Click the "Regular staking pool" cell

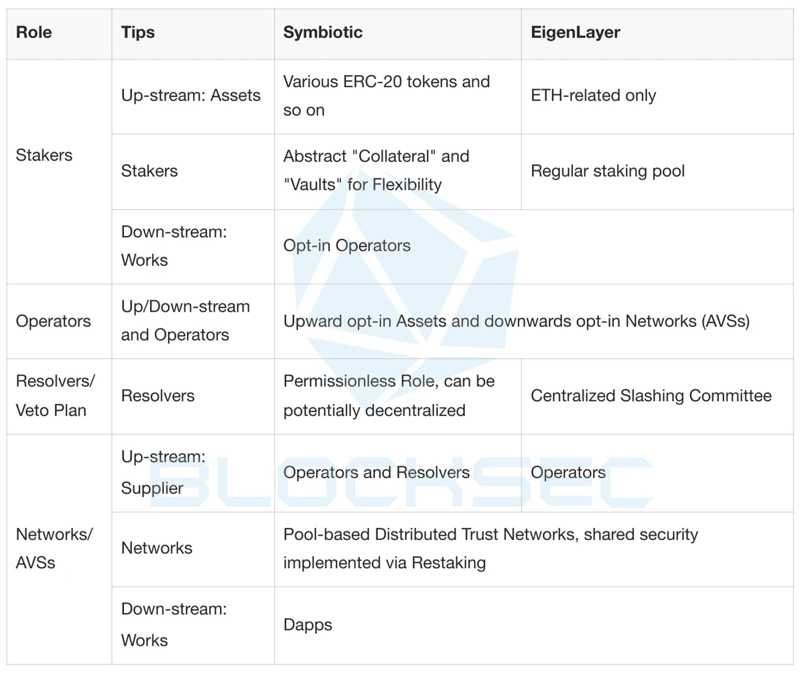coord(608,172)
